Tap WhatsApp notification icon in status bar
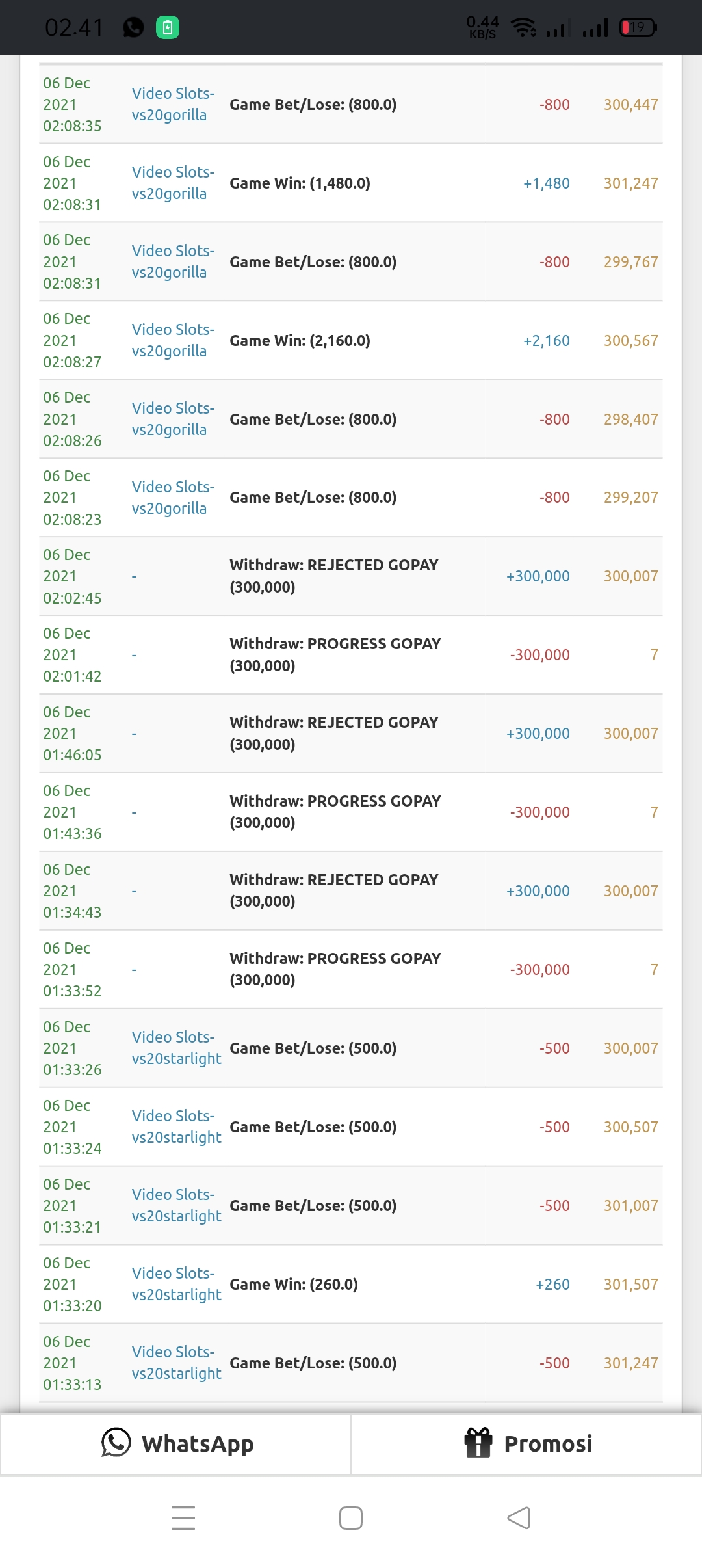 pyautogui.click(x=134, y=27)
